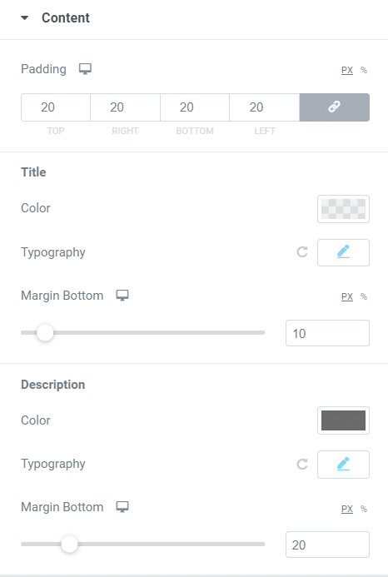Edit Description typography with pencil icon
The height and width of the screenshot is (577, 388).
343,465
